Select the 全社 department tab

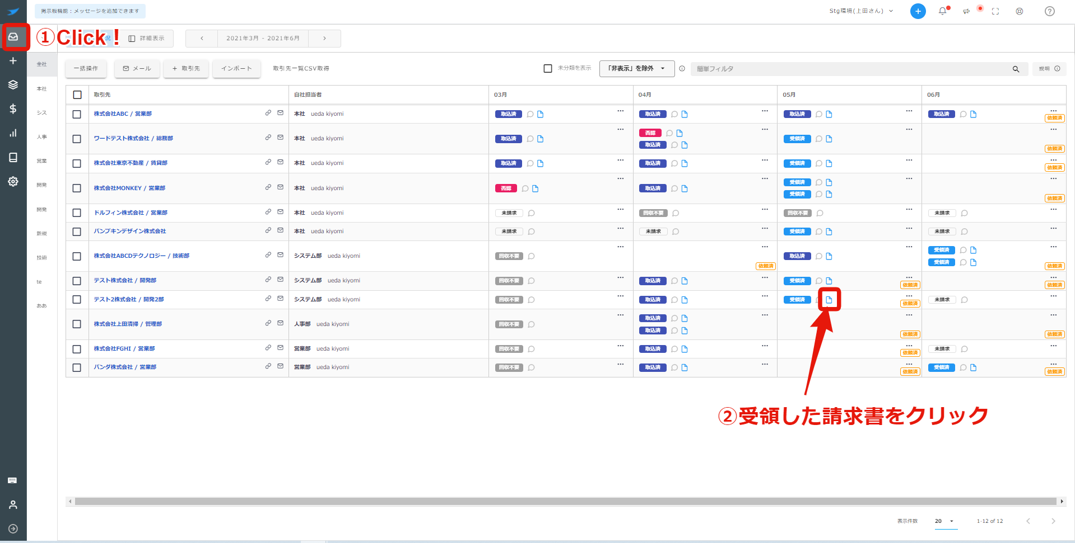pos(42,64)
